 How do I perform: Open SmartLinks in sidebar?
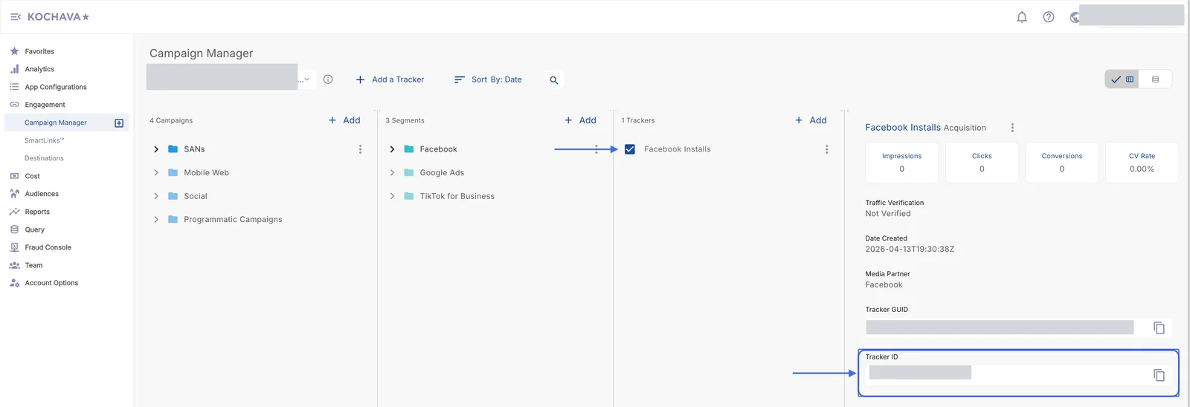click(x=44, y=140)
